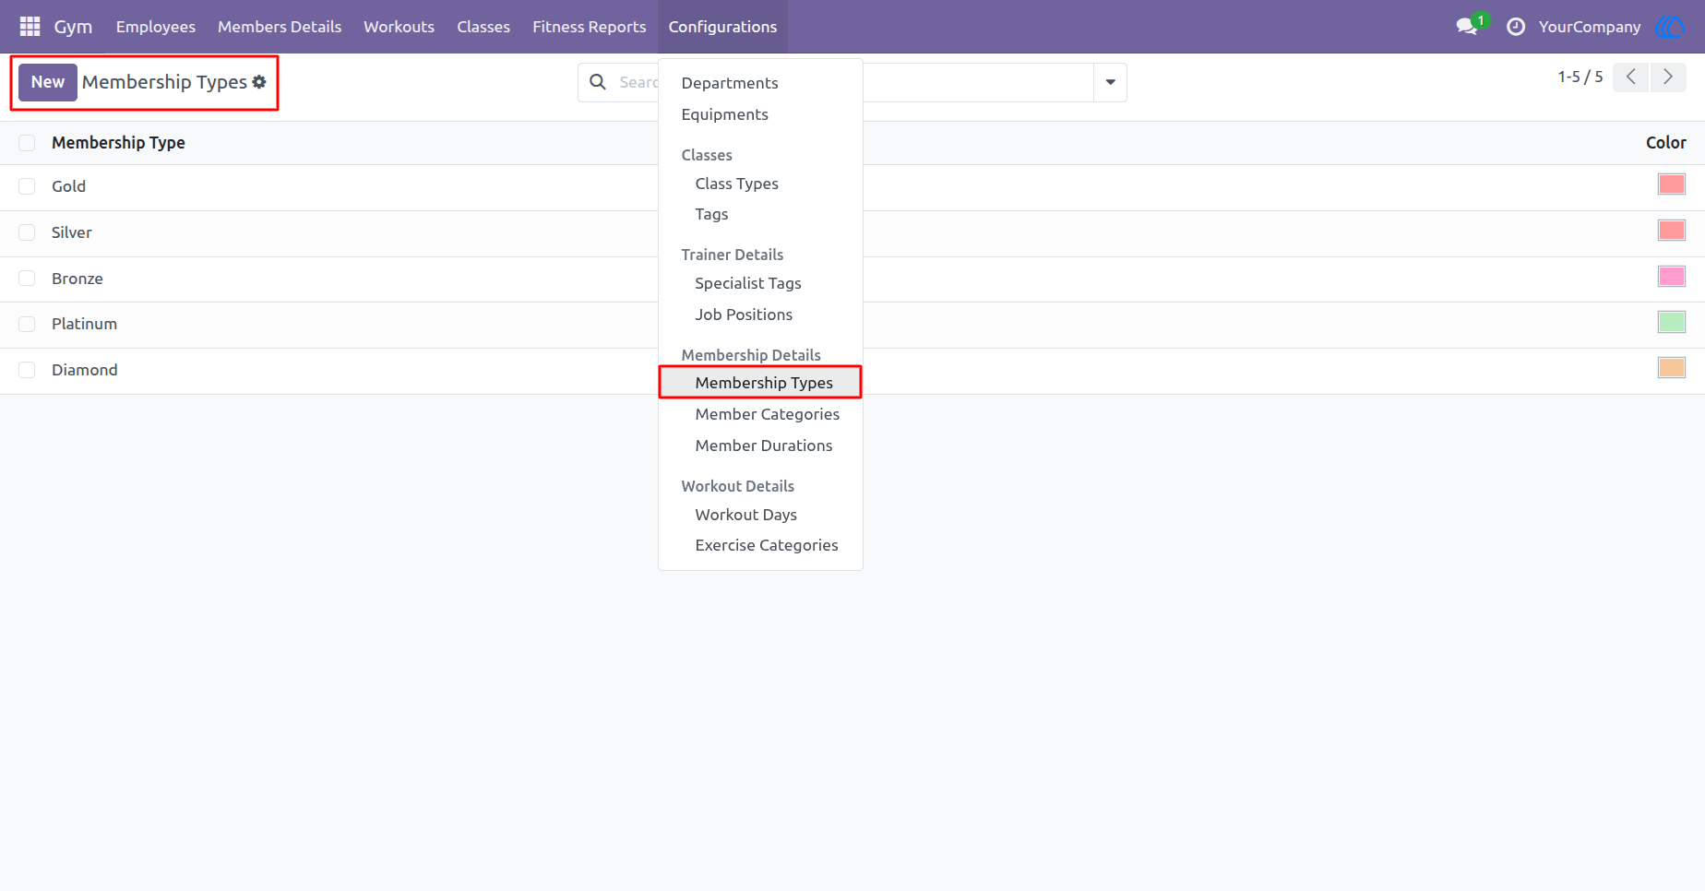
Task: Open the Fitness Reports menu
Action: pyautogui.click(x=589, y=27)
